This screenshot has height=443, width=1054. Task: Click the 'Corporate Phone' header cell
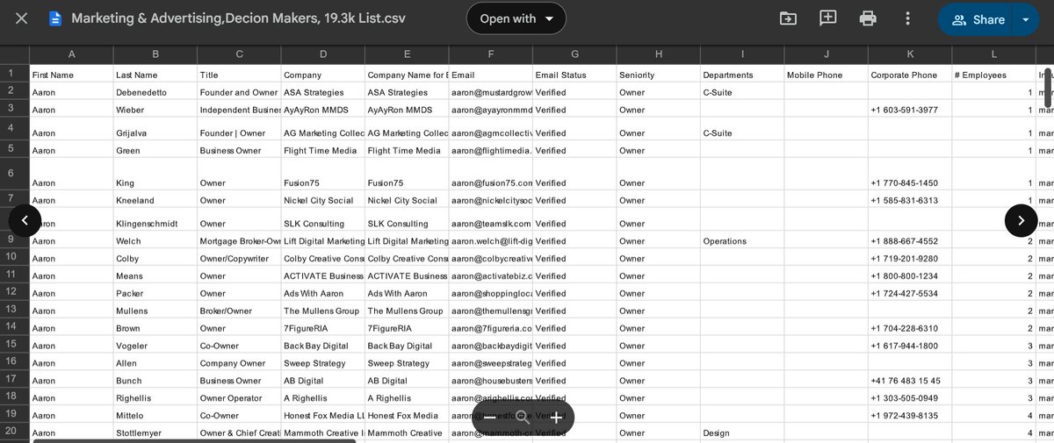(910, 75)
